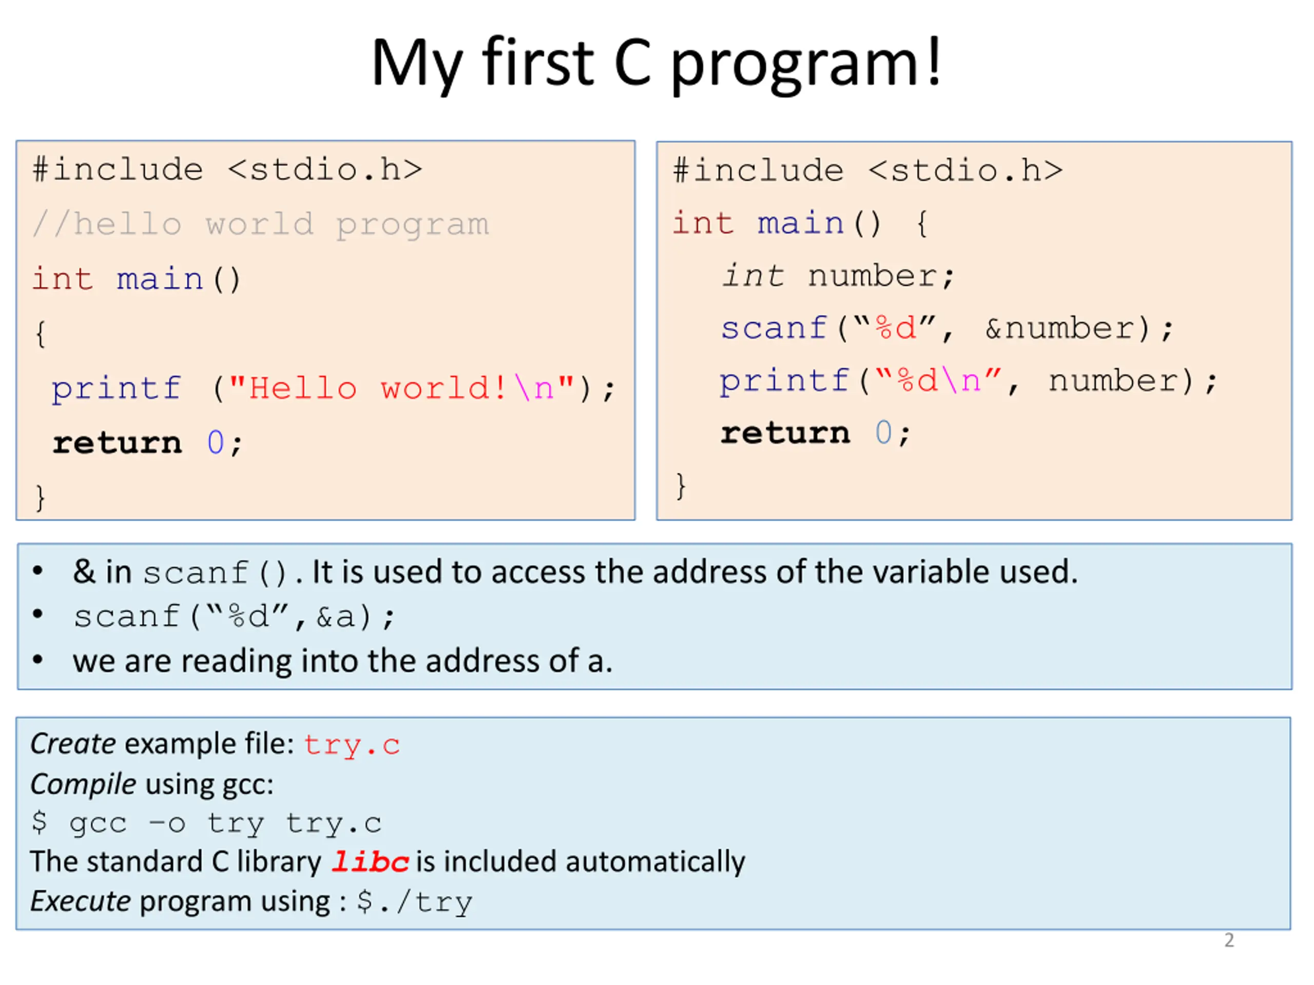The height and width of the screenshot is (985, 1314).
Task: Click the return 0 line in left code box
Action: click(147, 443)
